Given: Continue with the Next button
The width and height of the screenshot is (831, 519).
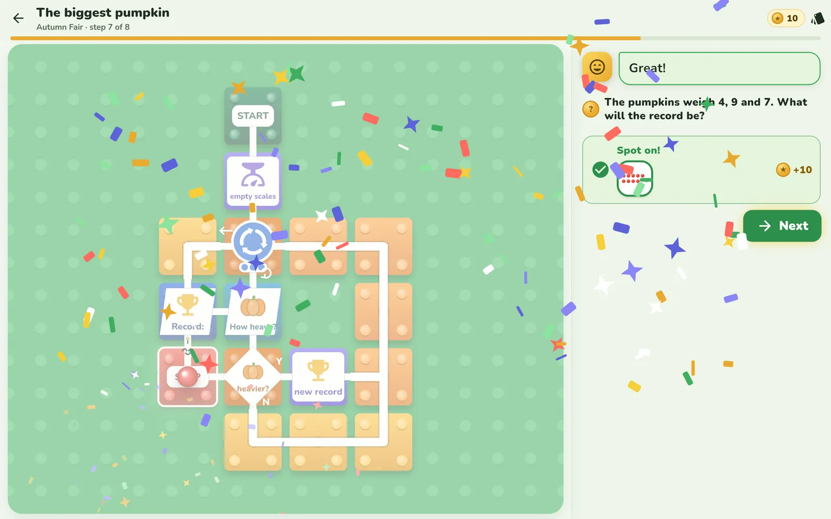Looking at the screenshot, I should click(x=782, y=226).
